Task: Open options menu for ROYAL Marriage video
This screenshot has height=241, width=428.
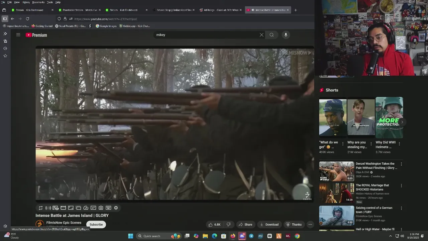Action: [x=401, y=186]
